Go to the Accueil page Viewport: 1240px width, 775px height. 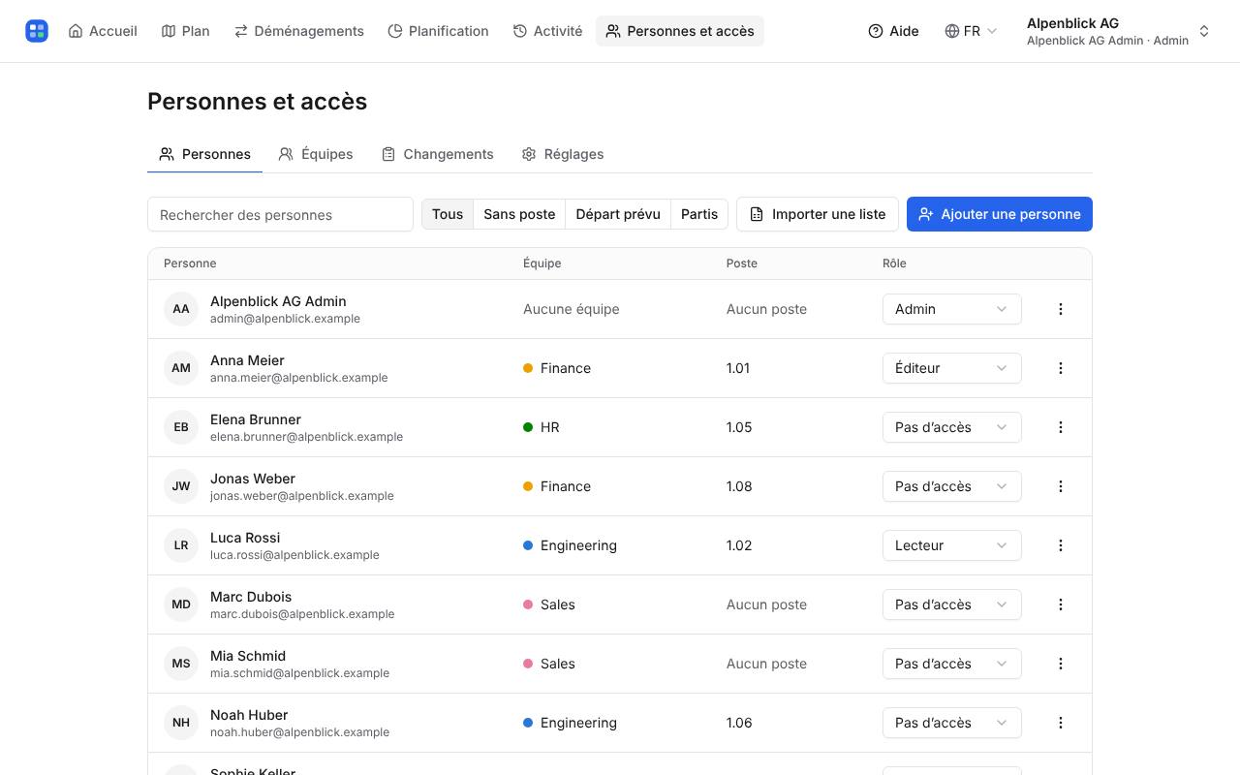click(103, 31)
